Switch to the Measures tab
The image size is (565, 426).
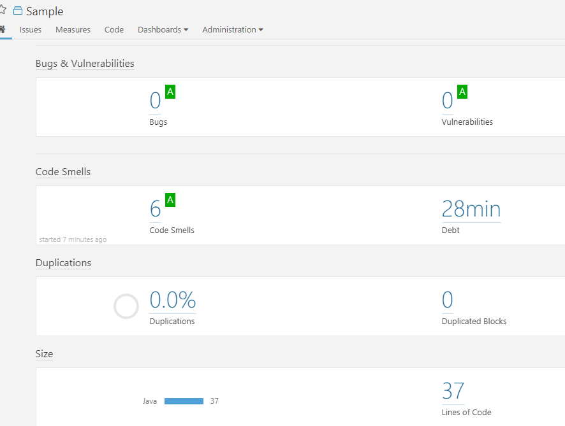(x=73, y=29)
